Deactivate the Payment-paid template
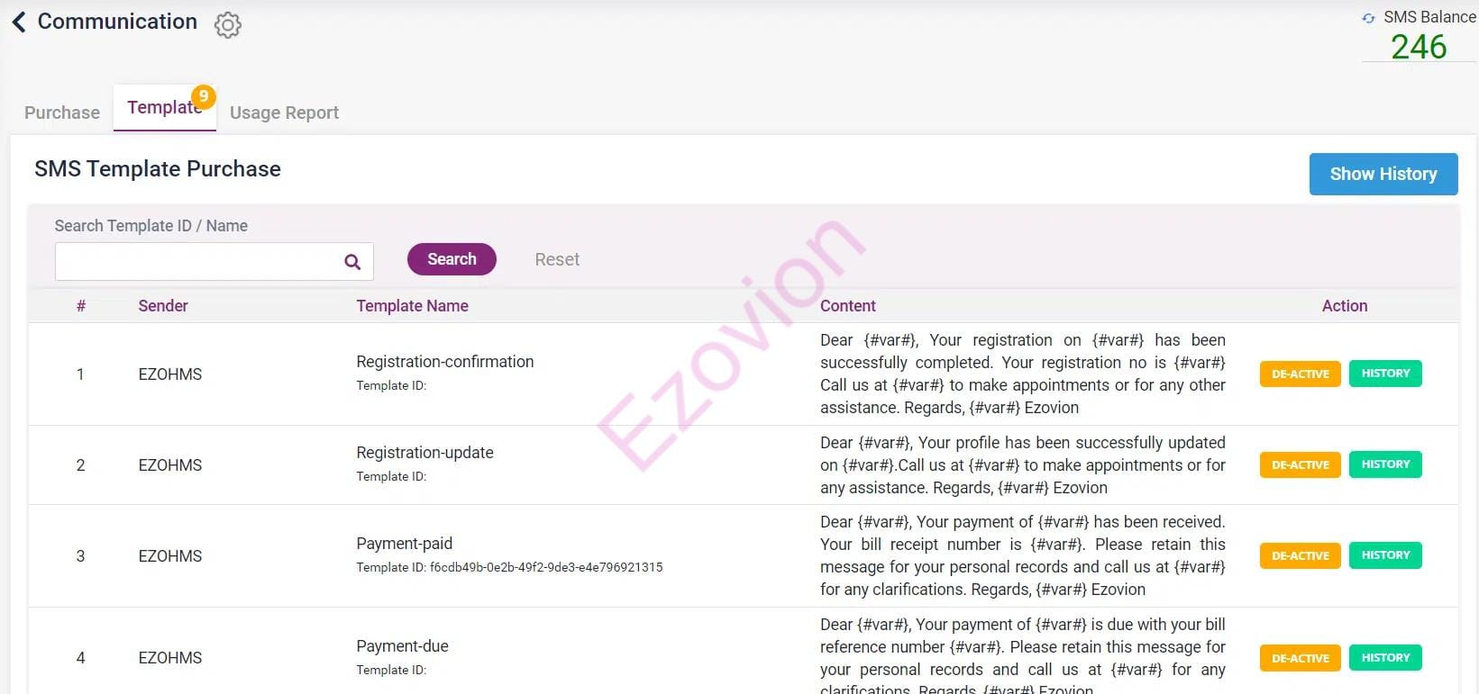The height and width of the screenshot is (694, 1479). pos(1300,556)
